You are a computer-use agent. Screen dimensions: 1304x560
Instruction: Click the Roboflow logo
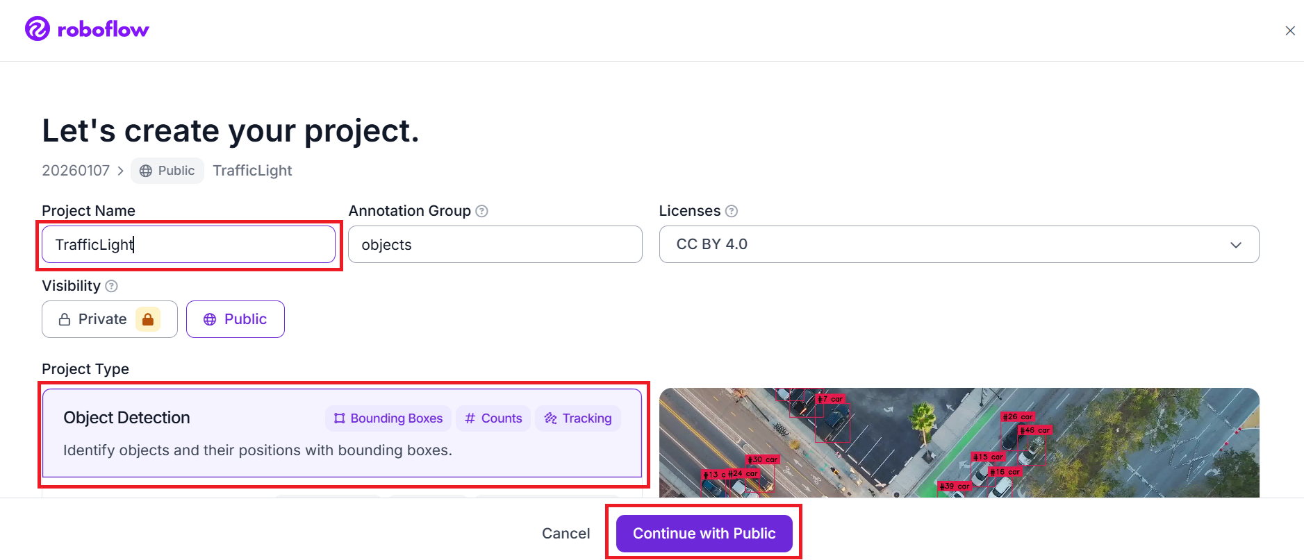point(87,29)
